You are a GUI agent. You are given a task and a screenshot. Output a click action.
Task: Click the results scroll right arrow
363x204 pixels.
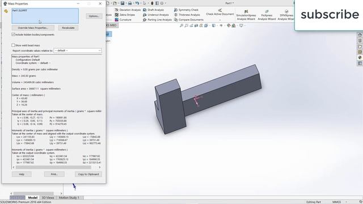click(100, 167)
